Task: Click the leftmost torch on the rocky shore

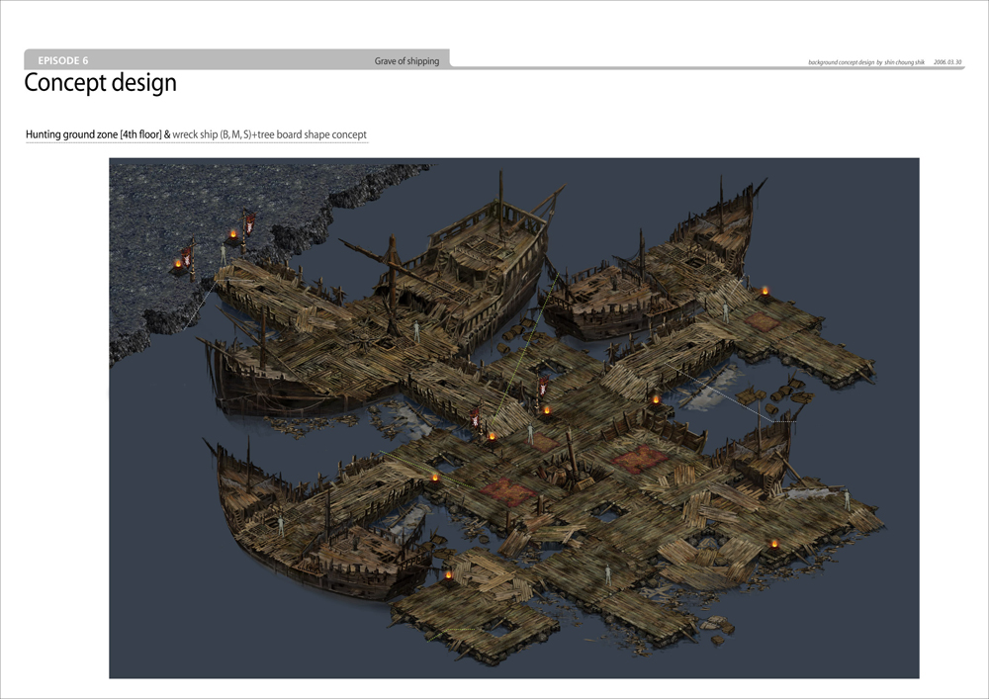Action: pos(179,263)
